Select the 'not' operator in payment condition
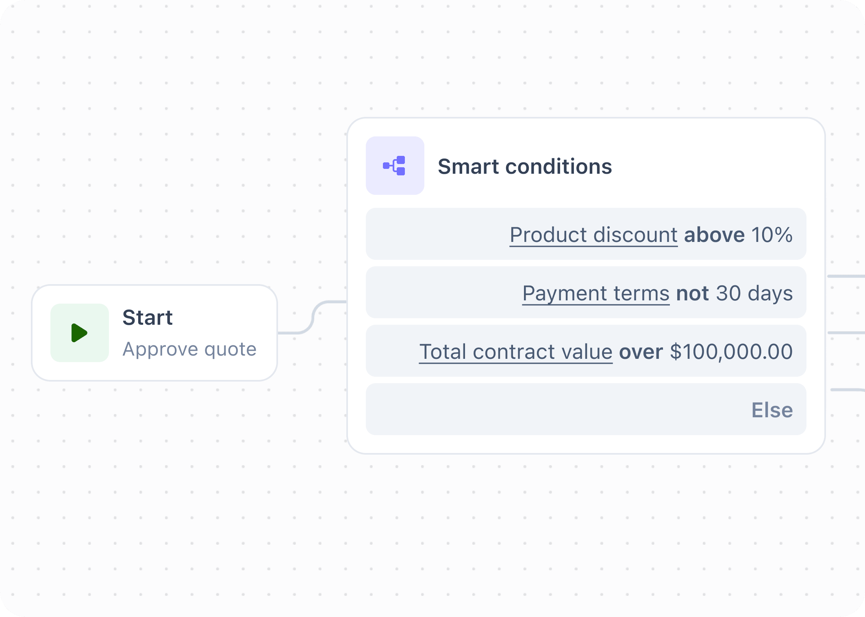The width and height of the screenshot is (865, 617). [691, 293]
